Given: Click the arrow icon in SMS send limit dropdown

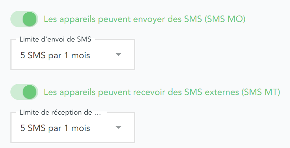Looking at the screenshot, I should pos(118,55).
